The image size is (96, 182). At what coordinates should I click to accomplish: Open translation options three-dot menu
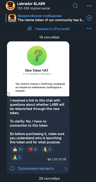(x=89, y=28)
